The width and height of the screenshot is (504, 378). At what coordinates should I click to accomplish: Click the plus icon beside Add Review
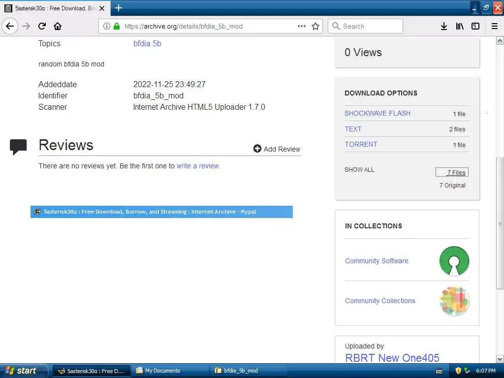tap(257, 149)
